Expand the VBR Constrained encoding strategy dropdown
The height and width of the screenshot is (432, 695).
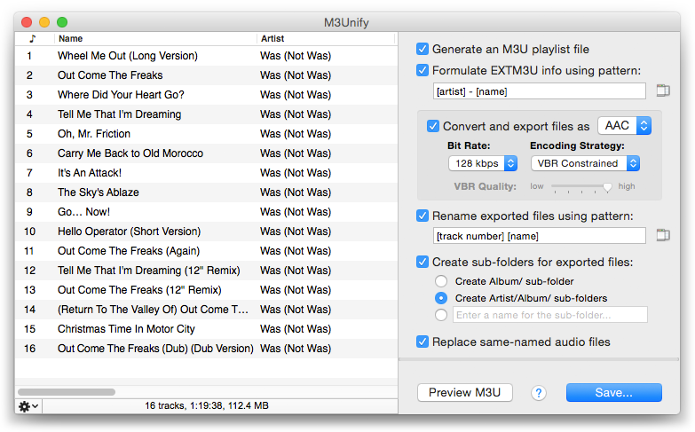click(x=585, y=163)
